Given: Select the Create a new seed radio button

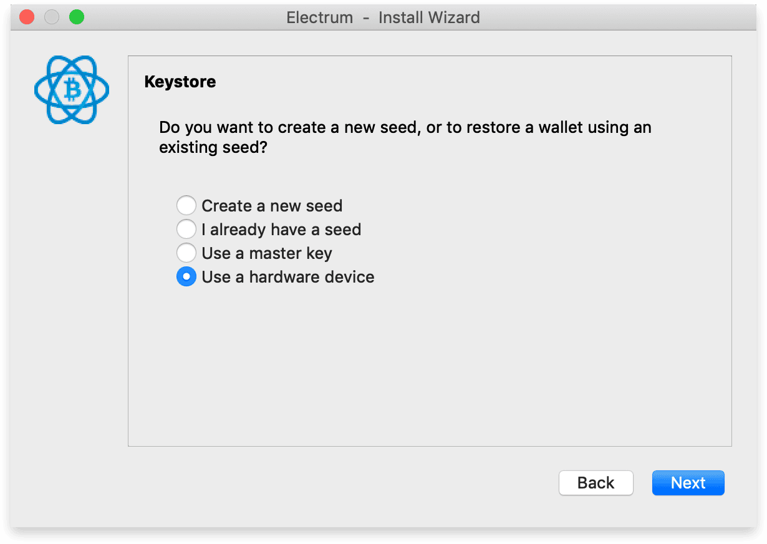Looking at the screenshot, I should 186,205.
